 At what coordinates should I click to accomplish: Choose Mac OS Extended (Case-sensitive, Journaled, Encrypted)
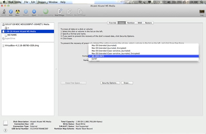(143, 53)
